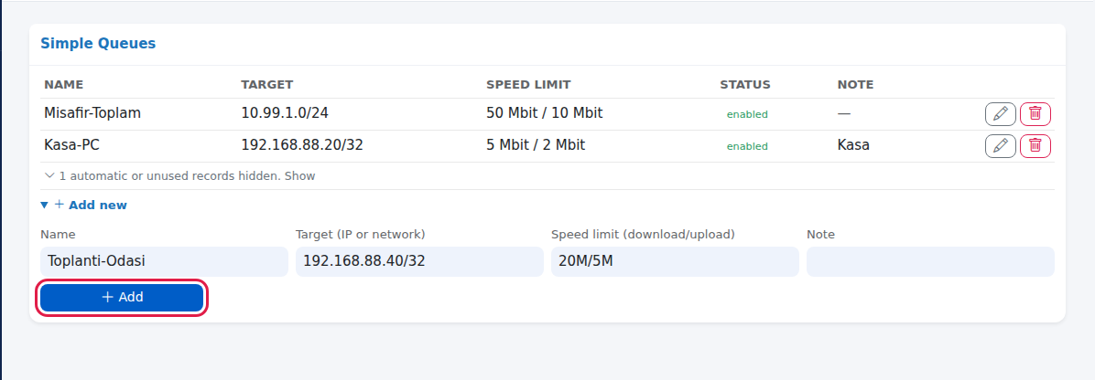The height and width of the screenshot is (380, 1095).
Task: Focus the Speed limit field with 20M/5M
Action: (x=675, y=261)
